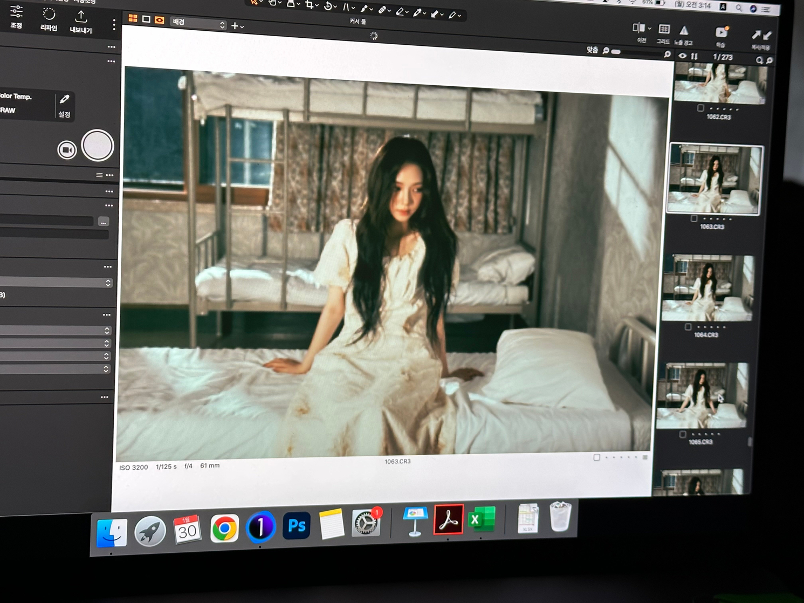Select the Loupe cursor tool
Screen dimensions: 804x603
pos(291,3)
